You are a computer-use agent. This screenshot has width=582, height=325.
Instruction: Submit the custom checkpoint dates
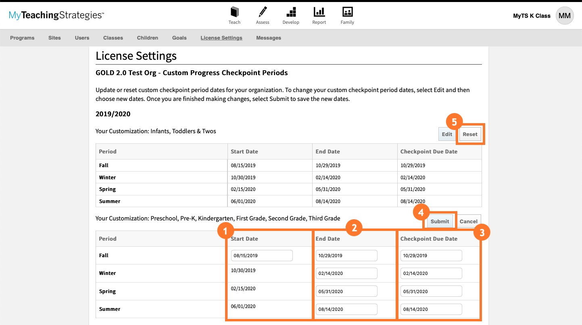[x=440, y=221]
